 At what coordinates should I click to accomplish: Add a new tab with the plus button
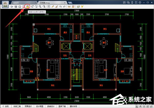[x=70, y=3]
